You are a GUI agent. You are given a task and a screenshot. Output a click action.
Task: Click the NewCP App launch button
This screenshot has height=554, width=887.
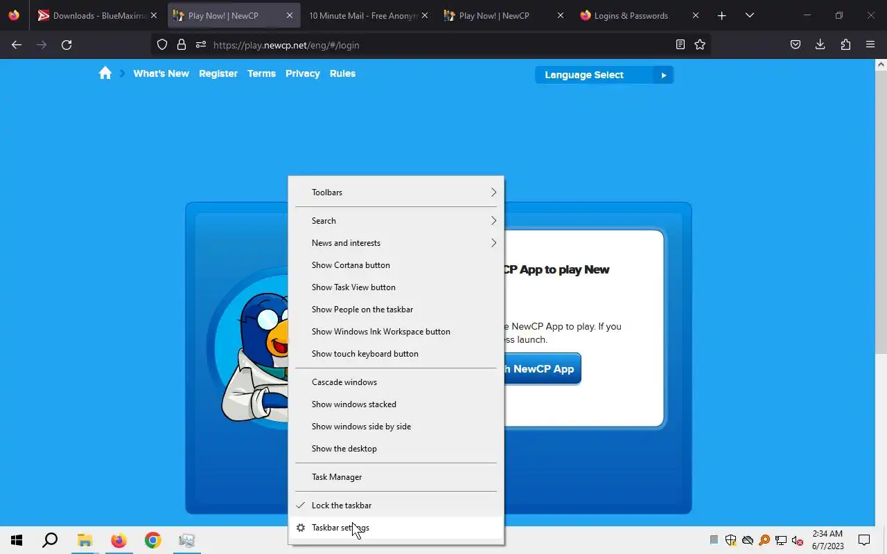tap(543, 369)
